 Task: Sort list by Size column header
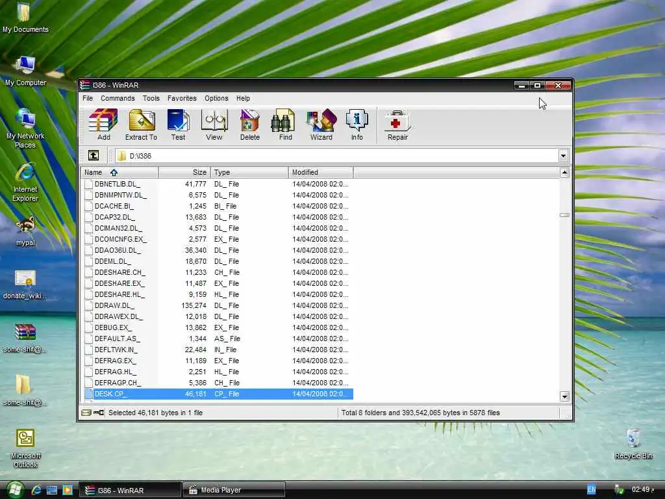(x=184, y=172)
